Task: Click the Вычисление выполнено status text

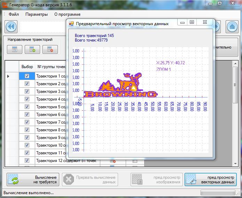Action: click(29, 193)
